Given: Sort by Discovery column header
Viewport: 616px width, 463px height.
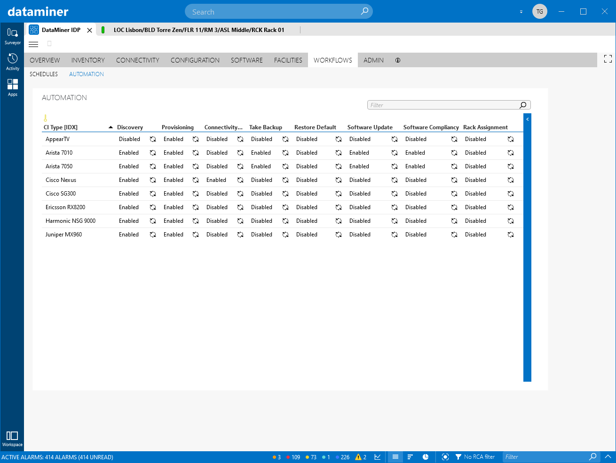Looking at the screenshot, I should pos(130,127).
